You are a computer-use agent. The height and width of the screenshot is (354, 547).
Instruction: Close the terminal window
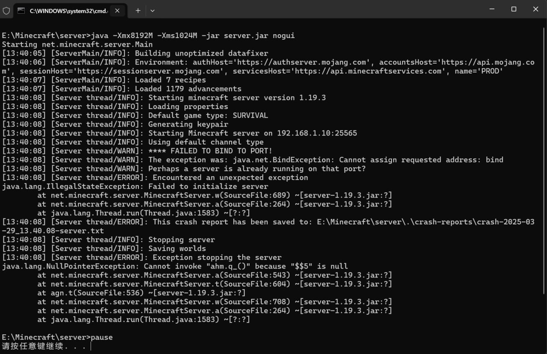[x=535, y=9]
